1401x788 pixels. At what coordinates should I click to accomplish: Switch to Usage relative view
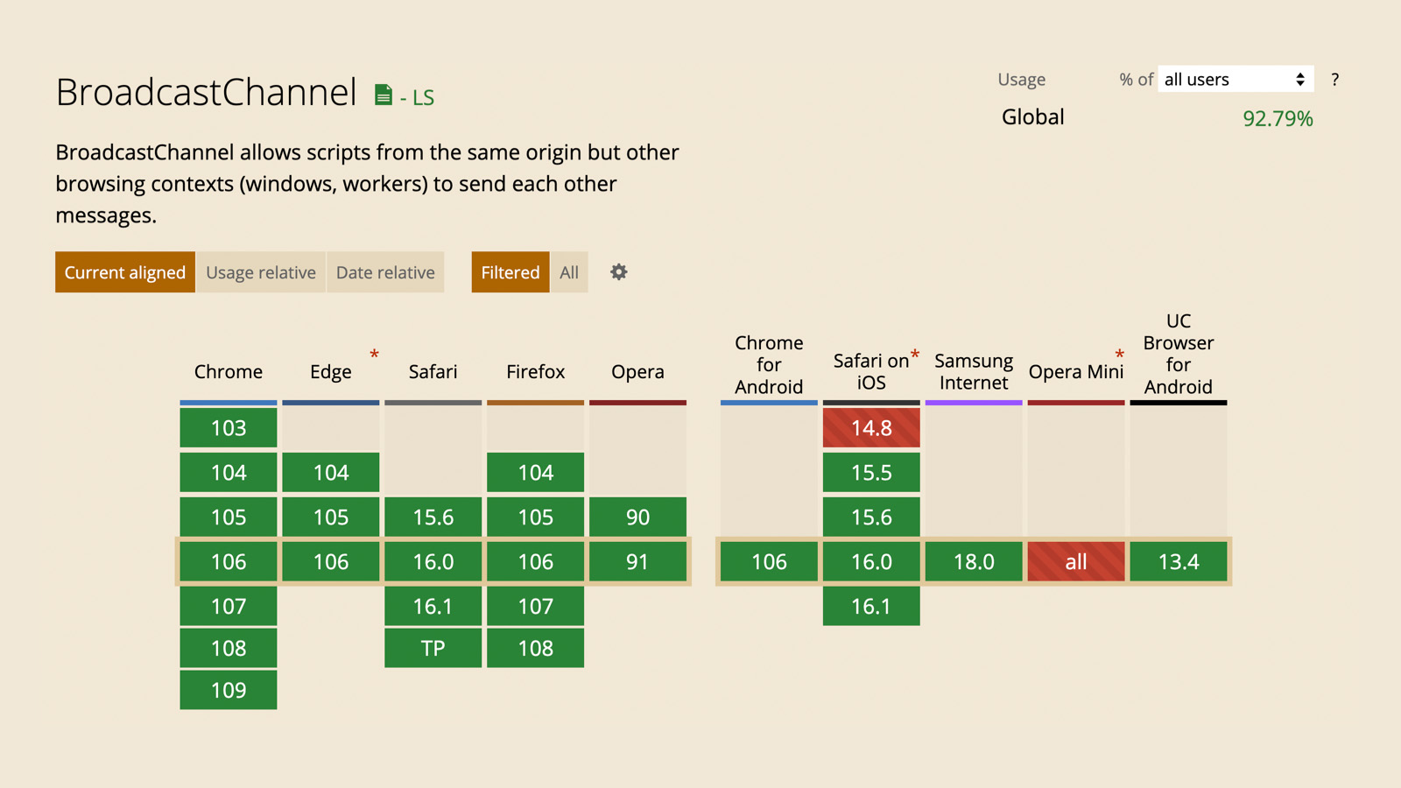[261, 272]
